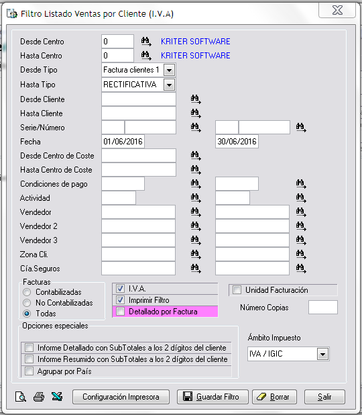Open lookup binoculars next to Desde Centro
This screenshot has height=415, width=362.
146,42
